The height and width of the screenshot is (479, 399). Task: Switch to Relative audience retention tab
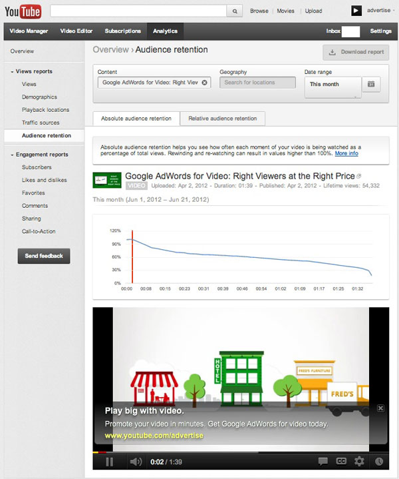pos(223,119)
